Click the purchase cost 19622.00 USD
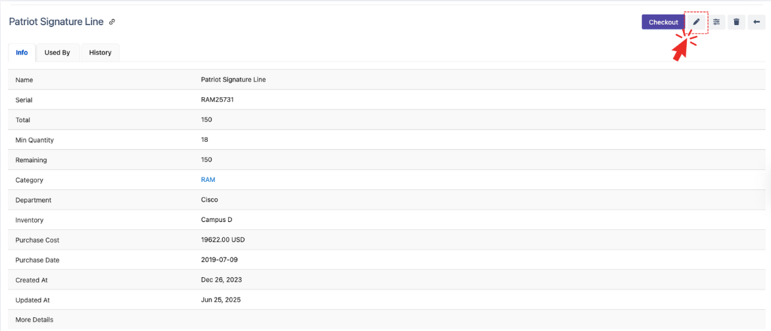 [x=223, y=240]
